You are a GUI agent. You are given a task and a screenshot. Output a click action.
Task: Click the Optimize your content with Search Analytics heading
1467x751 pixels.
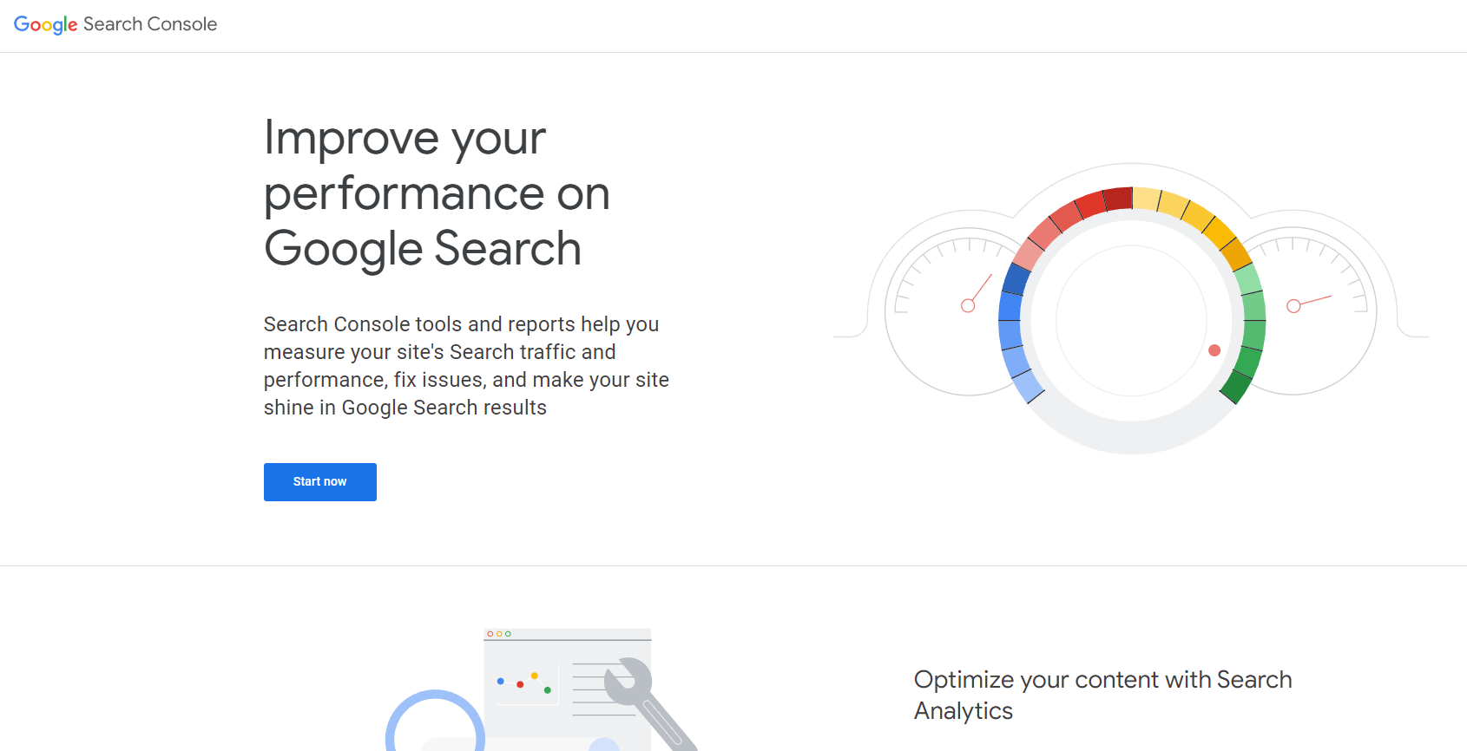[x=1101, y=695]
